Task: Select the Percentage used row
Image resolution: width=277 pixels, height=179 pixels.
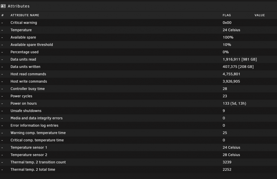Action: click(x=138, y=52)
